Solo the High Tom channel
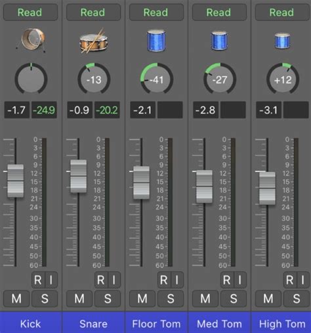This screenshot has width=311, height=333. (x=297, y=298)
